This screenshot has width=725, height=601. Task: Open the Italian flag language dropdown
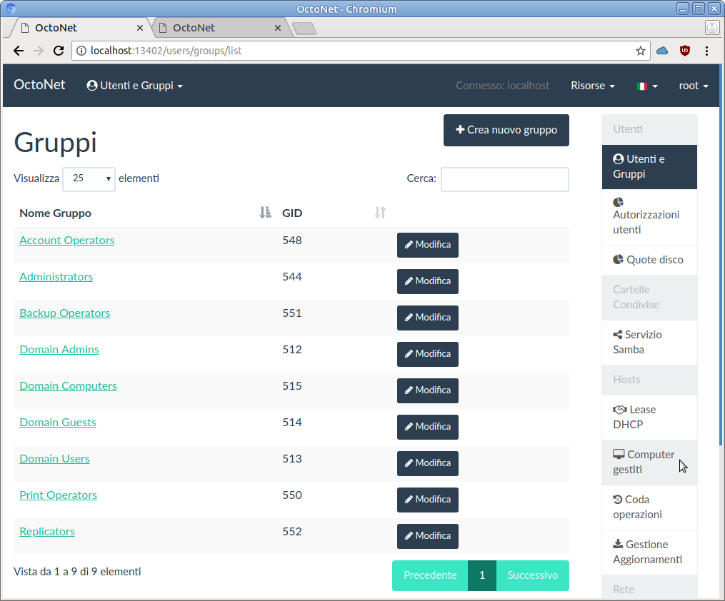647,86
